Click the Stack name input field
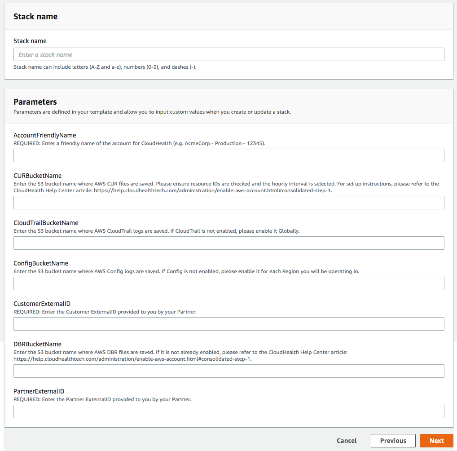457x451 pixels. (x=228, y=55)
